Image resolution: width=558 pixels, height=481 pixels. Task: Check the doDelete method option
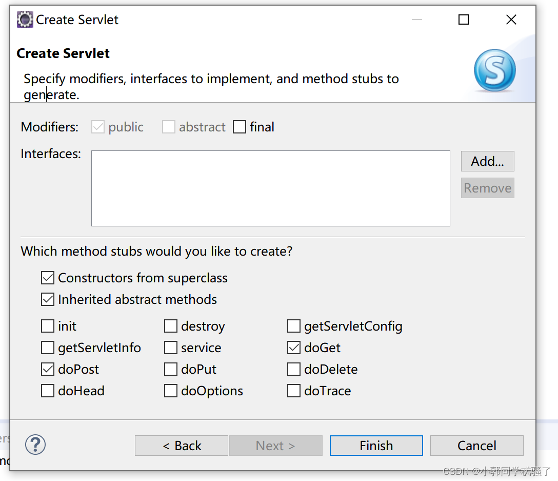click(294, 370)
